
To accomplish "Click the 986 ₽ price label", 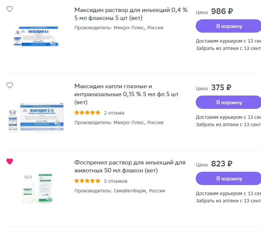I will [222, 11].
